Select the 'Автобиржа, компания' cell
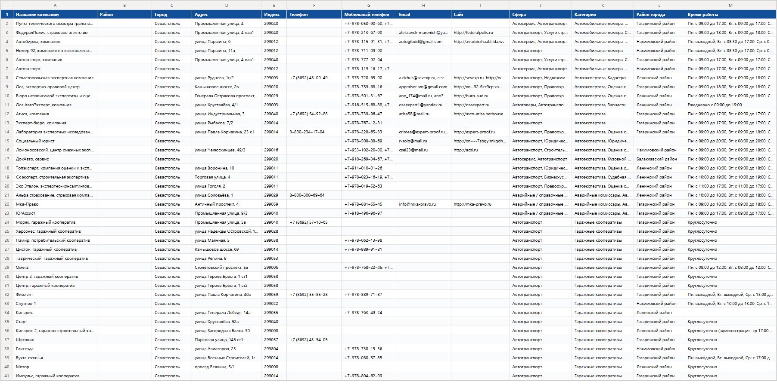777x388 pixels. pyautogui.click(x=55, y=42)
